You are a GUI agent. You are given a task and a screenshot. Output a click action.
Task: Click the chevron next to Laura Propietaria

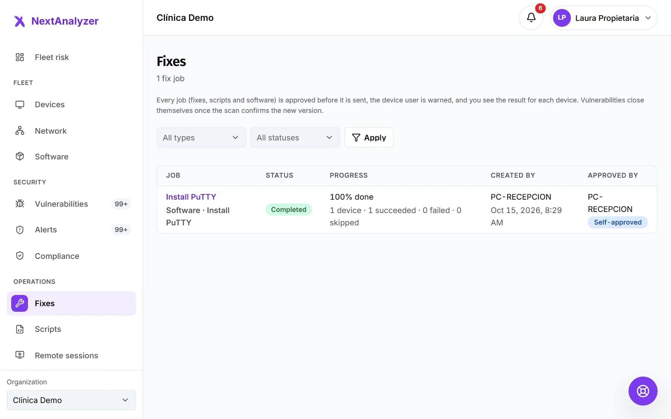648,18
